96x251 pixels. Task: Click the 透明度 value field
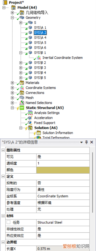(x=63, y=163)
